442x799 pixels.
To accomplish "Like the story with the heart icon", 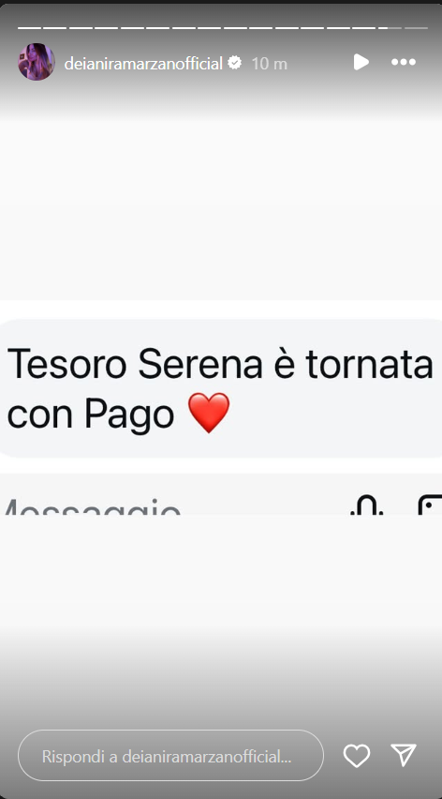I will point(357,756).
